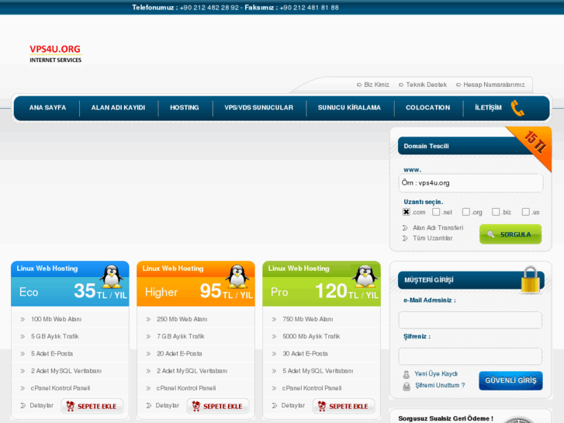
Task: Open Teknik Destek link
Action: pyautogui.click(x=427, y=85)
